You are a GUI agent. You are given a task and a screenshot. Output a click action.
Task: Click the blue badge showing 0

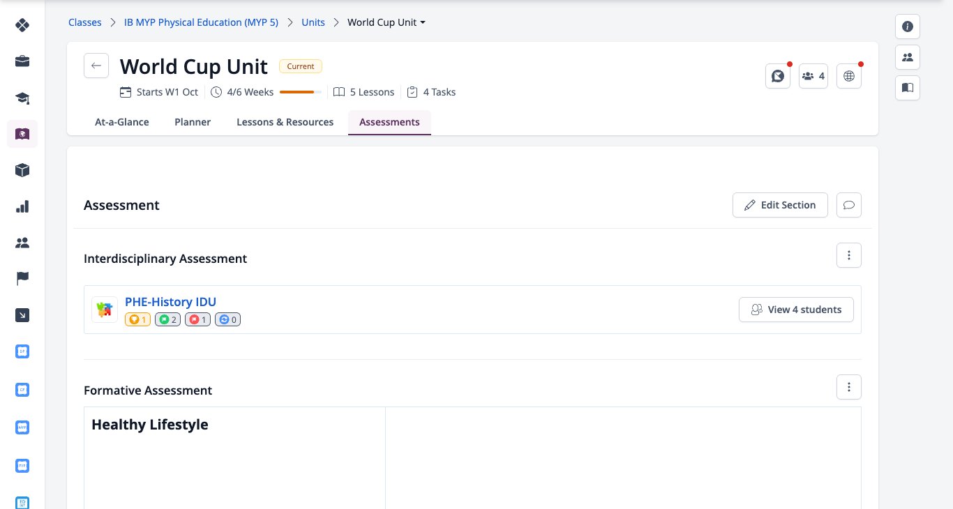(227, 319)
